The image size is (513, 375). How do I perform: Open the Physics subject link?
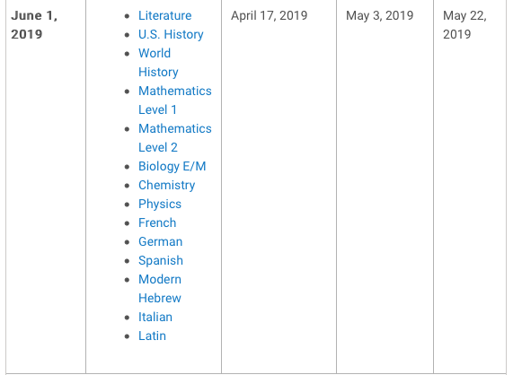point(160,205)
